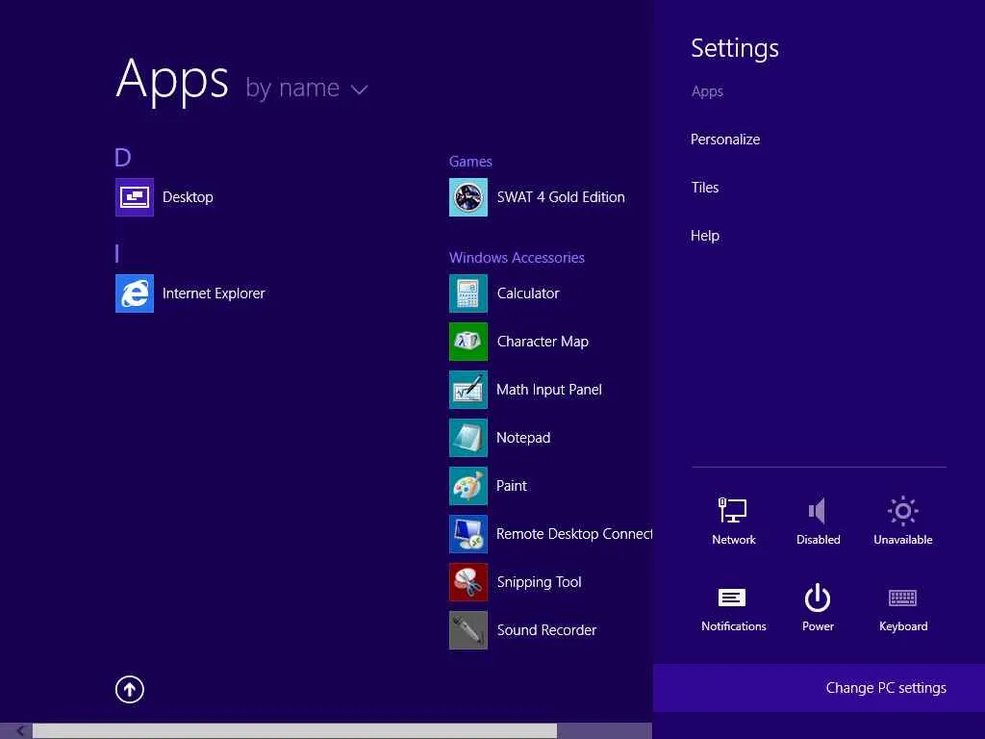Click the scrollbar left arrow
985x739 pixels.
(20, 731)
